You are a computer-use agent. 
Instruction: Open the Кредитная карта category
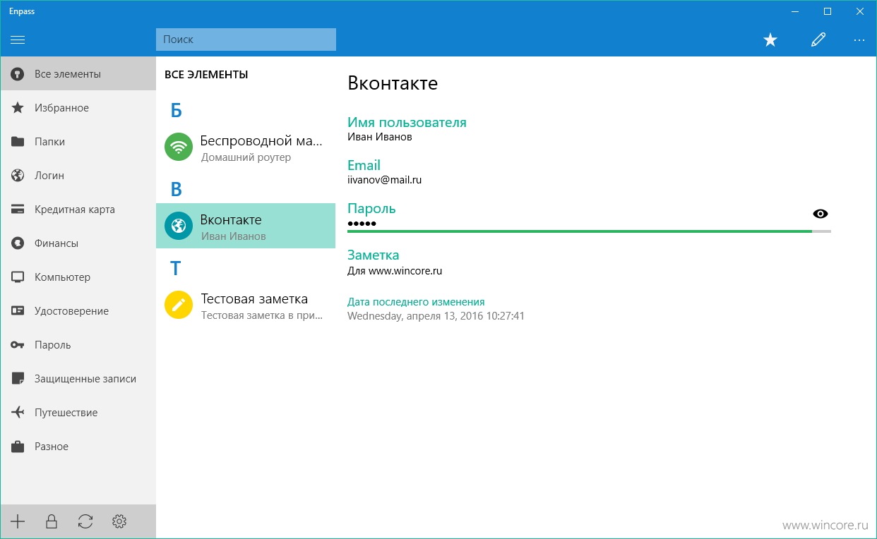[78, 210]
